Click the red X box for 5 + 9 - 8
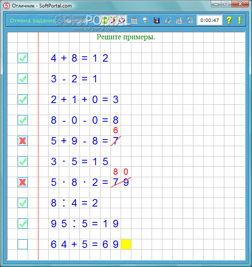The height and width of the screenshot is (267, 252). tap(23, 141)
